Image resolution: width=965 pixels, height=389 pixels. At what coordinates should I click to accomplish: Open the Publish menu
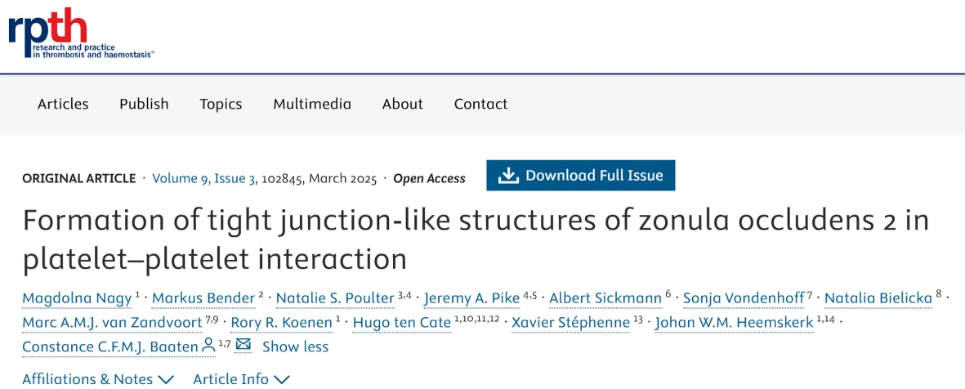pos(144,104)
